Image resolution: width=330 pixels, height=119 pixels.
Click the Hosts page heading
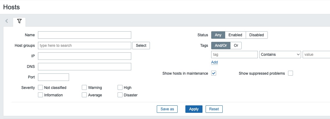pos(12,7)
